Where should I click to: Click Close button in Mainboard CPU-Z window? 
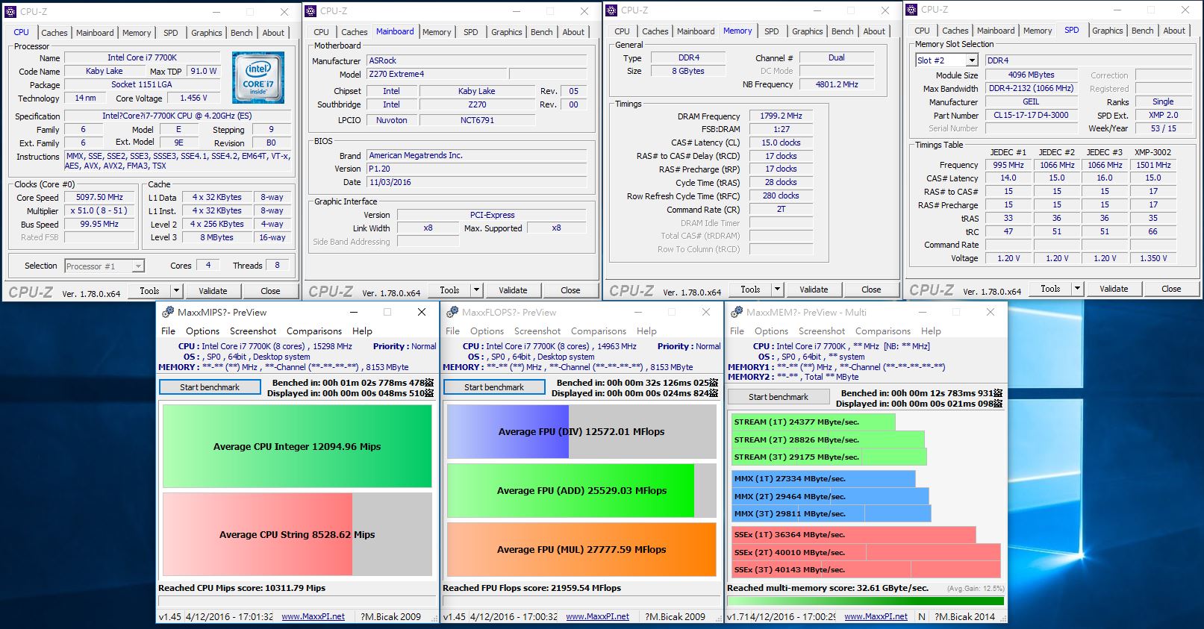tap(570, 290)
